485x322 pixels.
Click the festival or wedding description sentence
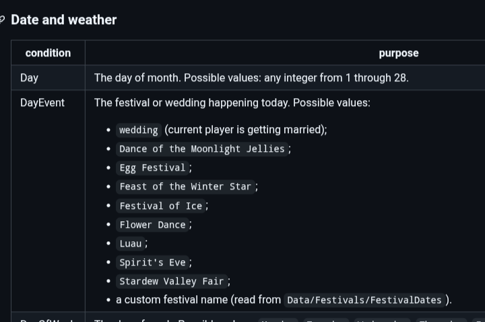(x=232, y=103)
